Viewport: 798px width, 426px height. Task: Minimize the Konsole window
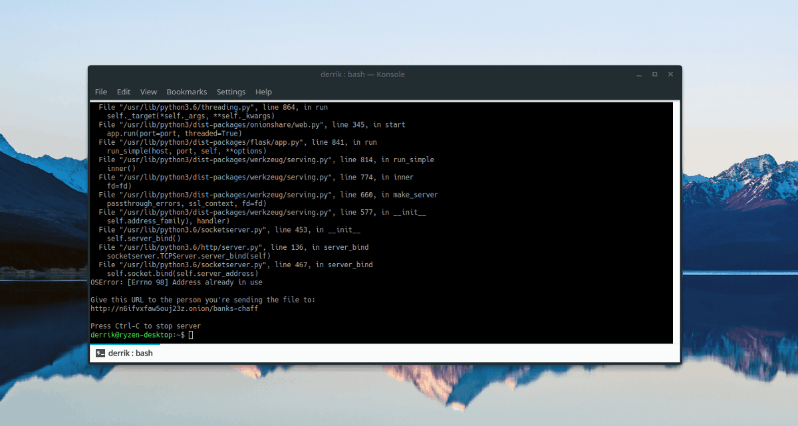point(638,74)
